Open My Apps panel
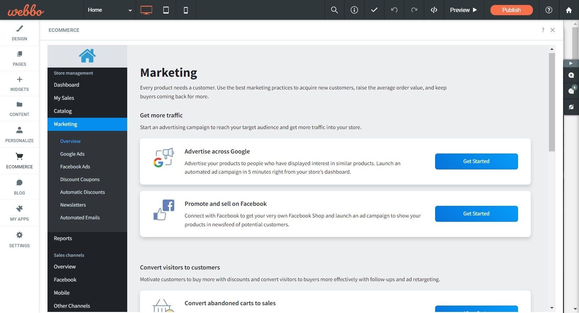This screenshot has width=579, height=313. click(x=19, y=213)
